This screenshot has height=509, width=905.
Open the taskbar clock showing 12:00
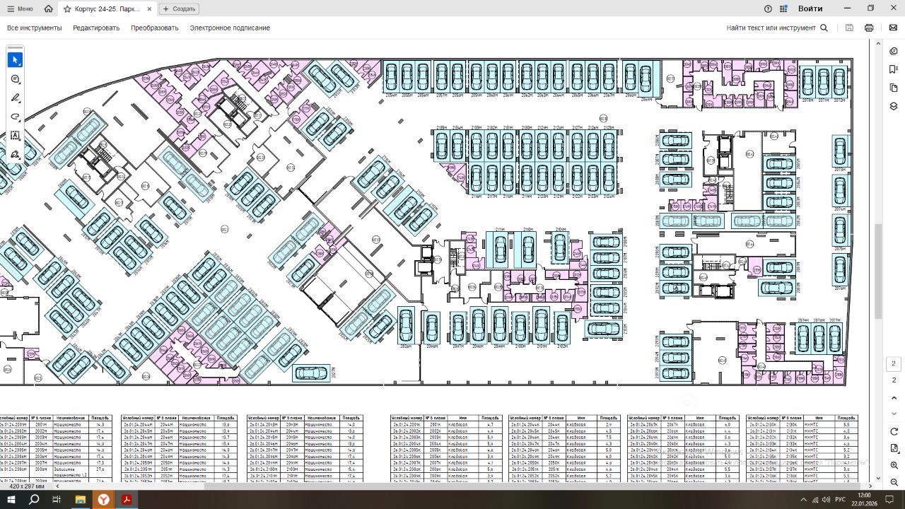coord(864,499)
